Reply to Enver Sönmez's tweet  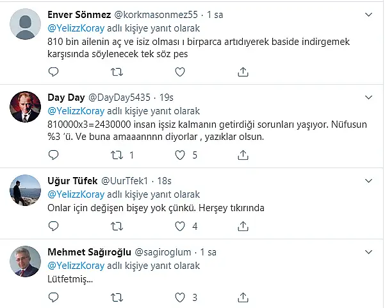click(x=53, y=71)
